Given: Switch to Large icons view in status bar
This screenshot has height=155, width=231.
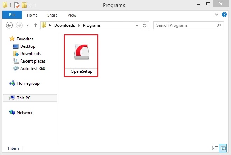Looking at the screenshot, I should pyautogui.click(x=223, y=148).
